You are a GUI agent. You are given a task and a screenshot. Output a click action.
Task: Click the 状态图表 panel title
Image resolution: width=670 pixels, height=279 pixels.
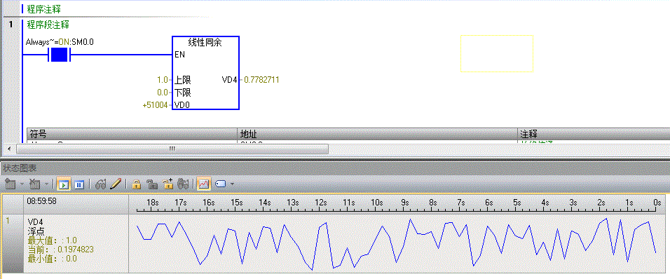(19, 168)
